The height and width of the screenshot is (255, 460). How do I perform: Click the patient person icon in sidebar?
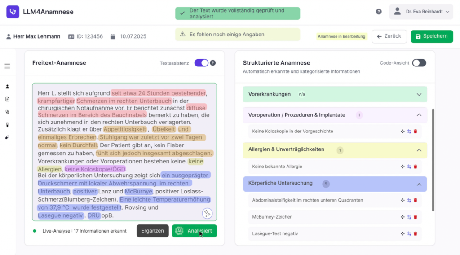coord(7,86)
